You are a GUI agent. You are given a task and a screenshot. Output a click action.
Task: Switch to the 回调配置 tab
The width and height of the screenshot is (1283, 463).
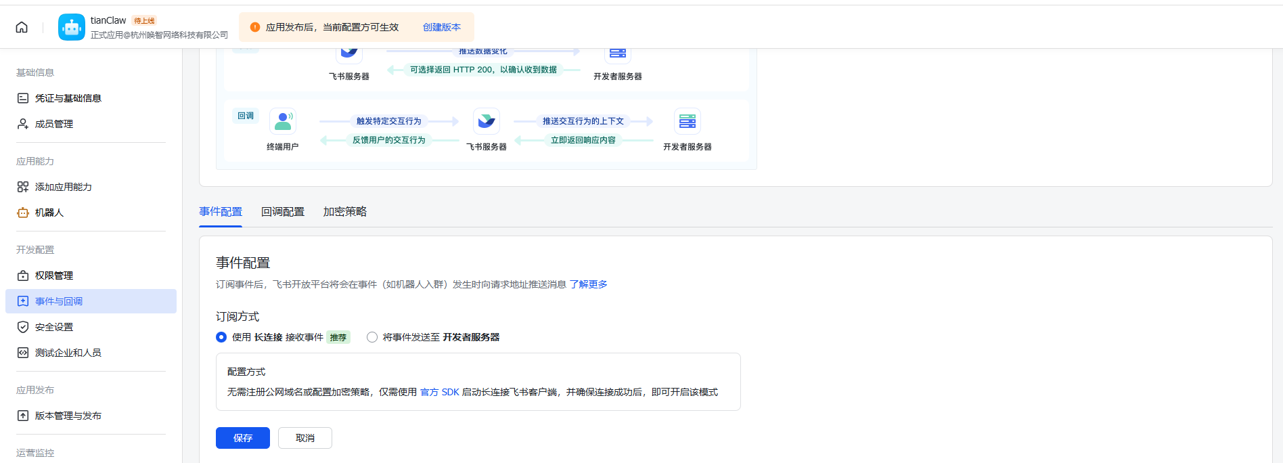tap(283, 212)
